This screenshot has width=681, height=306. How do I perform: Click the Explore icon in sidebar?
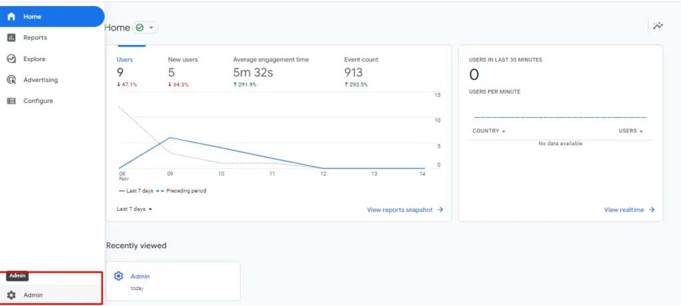click(x=11, y=59)
